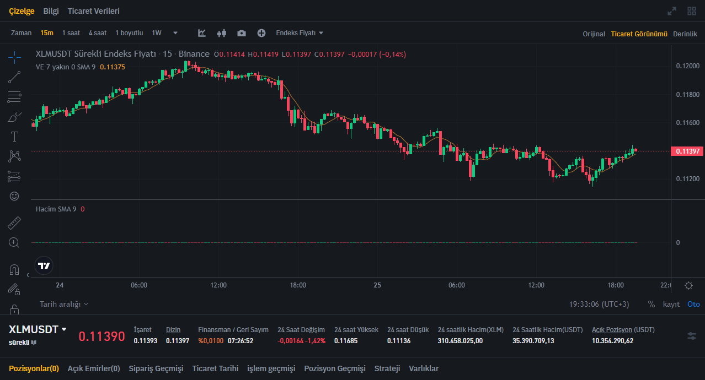Click the camera snapshot icon

coord(242,33)
